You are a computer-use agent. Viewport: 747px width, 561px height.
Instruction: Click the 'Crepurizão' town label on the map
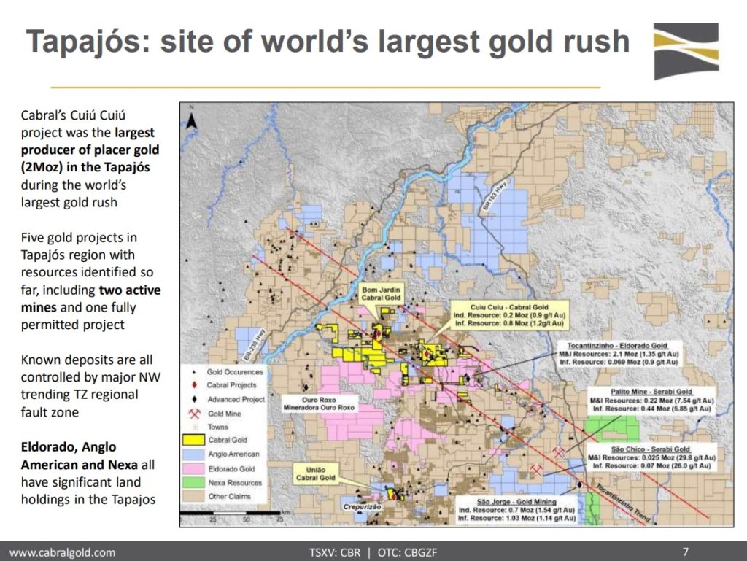pyautogui.click(x=362, y=507)
